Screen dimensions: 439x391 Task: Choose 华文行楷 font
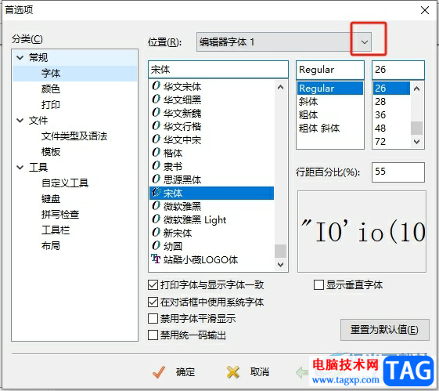coord(182,126)
